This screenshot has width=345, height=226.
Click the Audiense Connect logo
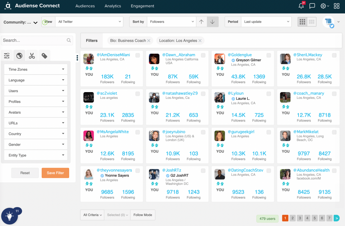[32, 6]
